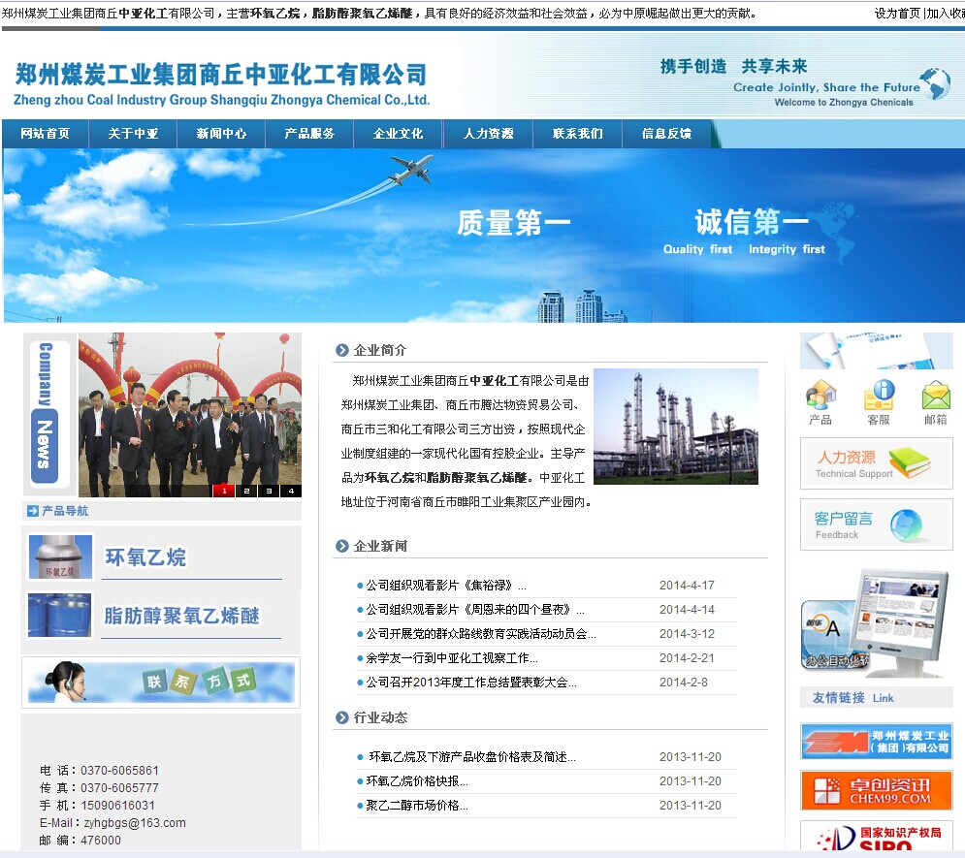Click the 企业新闻 section arrow icon
965x858 pixels.
click(x=342, y=546)
